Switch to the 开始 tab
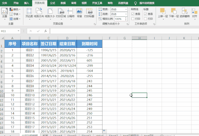 coord(16,3)
